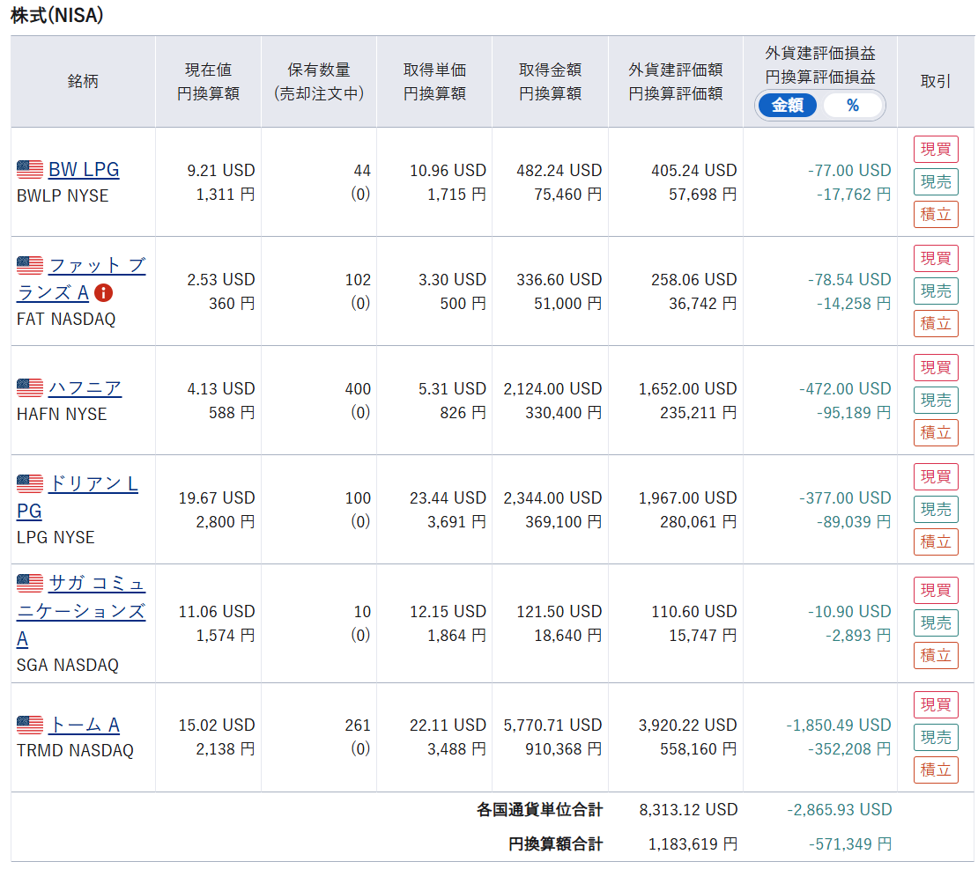The image size is (978, 869).
Task: Open the ドリアン LPG stock link
Action: (x=78, y=497)
